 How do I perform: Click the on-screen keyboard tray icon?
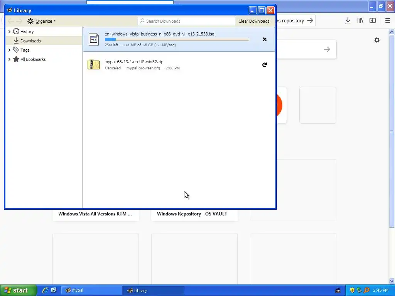(x=338, y=291)
